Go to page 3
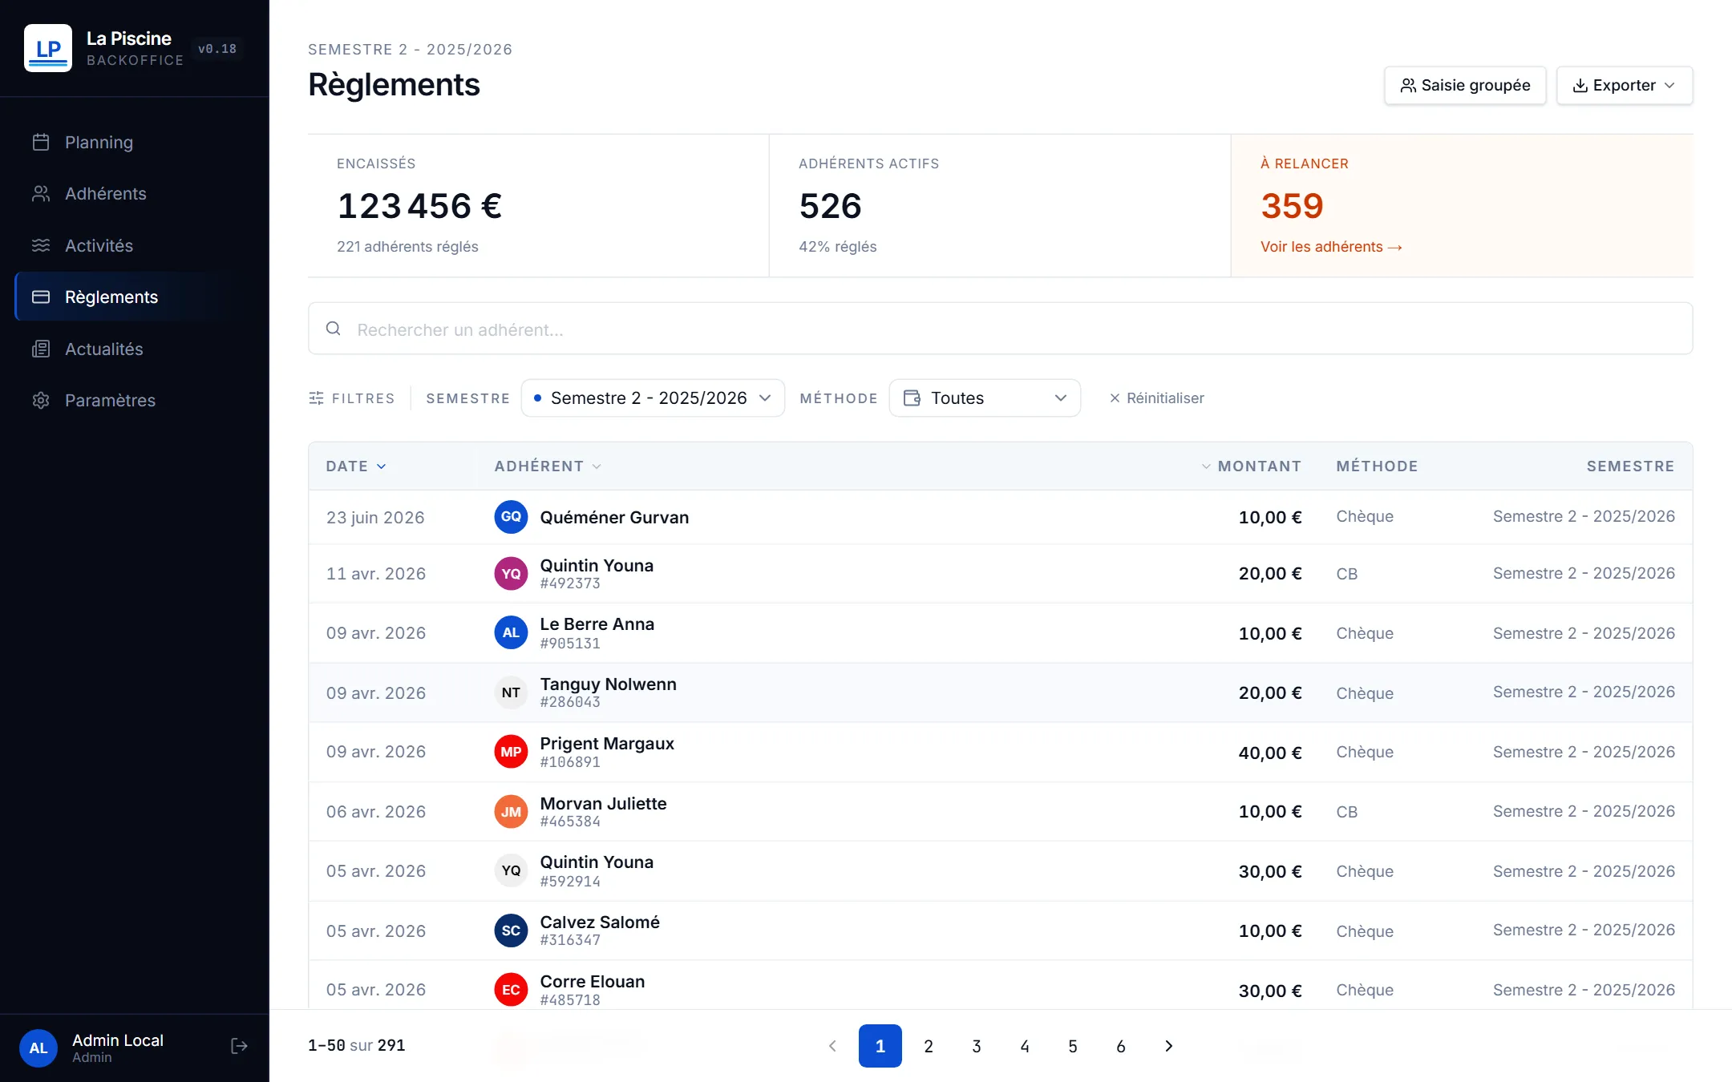The height and width of the screenshot is (1082, 1732). tap(977, 1046)
